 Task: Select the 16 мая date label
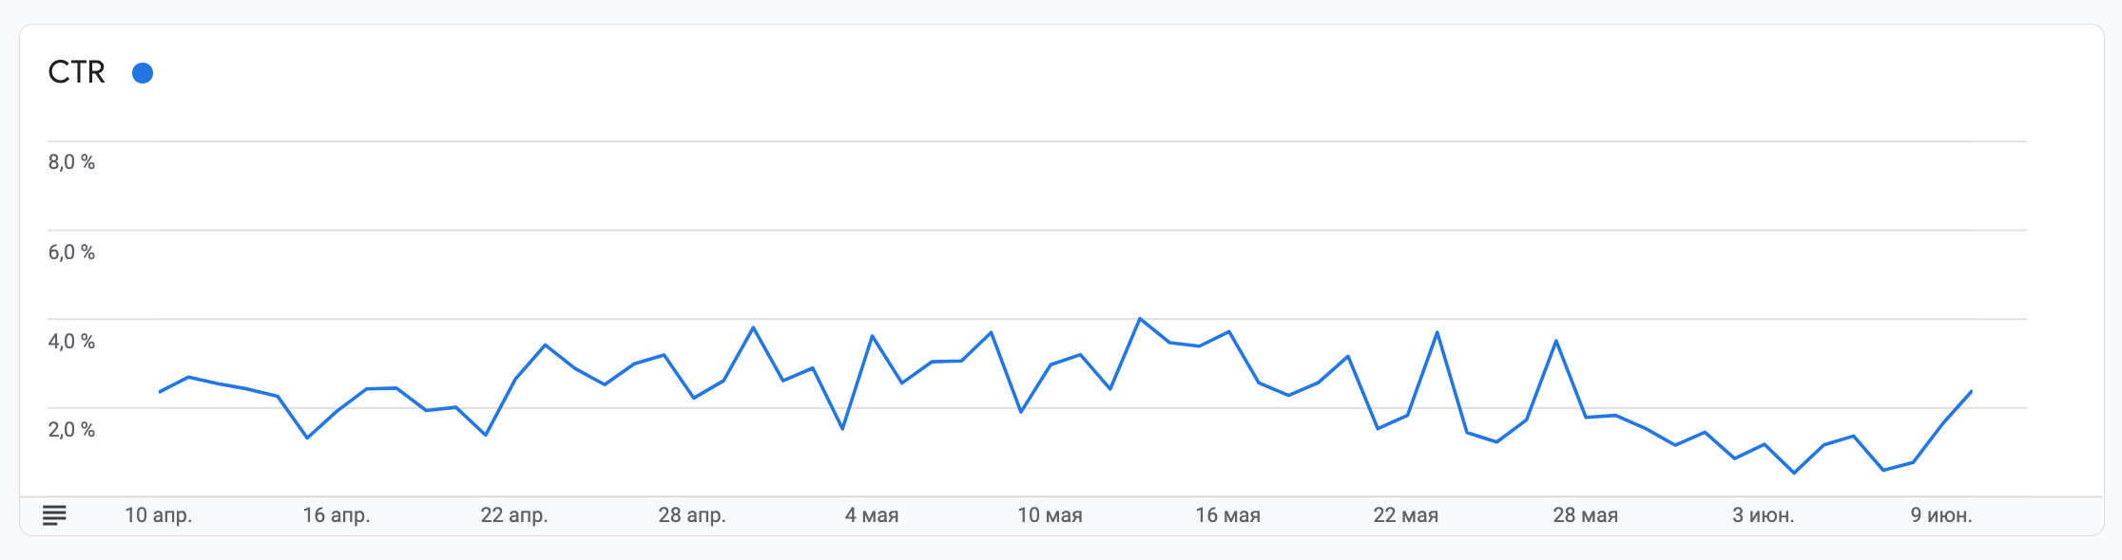coord(1227,515)
